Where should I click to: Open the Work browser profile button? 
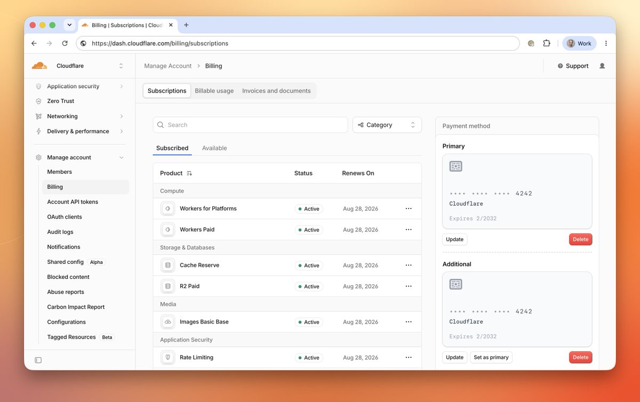point(579,44)
